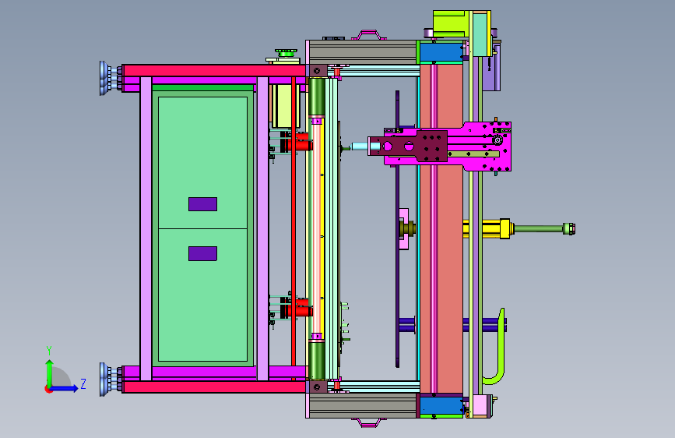
Task: Pick the lower dark green roller
Action: 316,360
